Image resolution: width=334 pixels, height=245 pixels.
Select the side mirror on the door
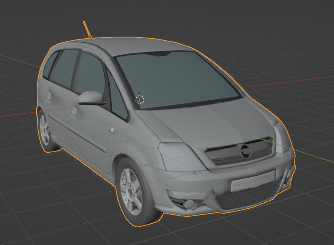click(91, 98)
